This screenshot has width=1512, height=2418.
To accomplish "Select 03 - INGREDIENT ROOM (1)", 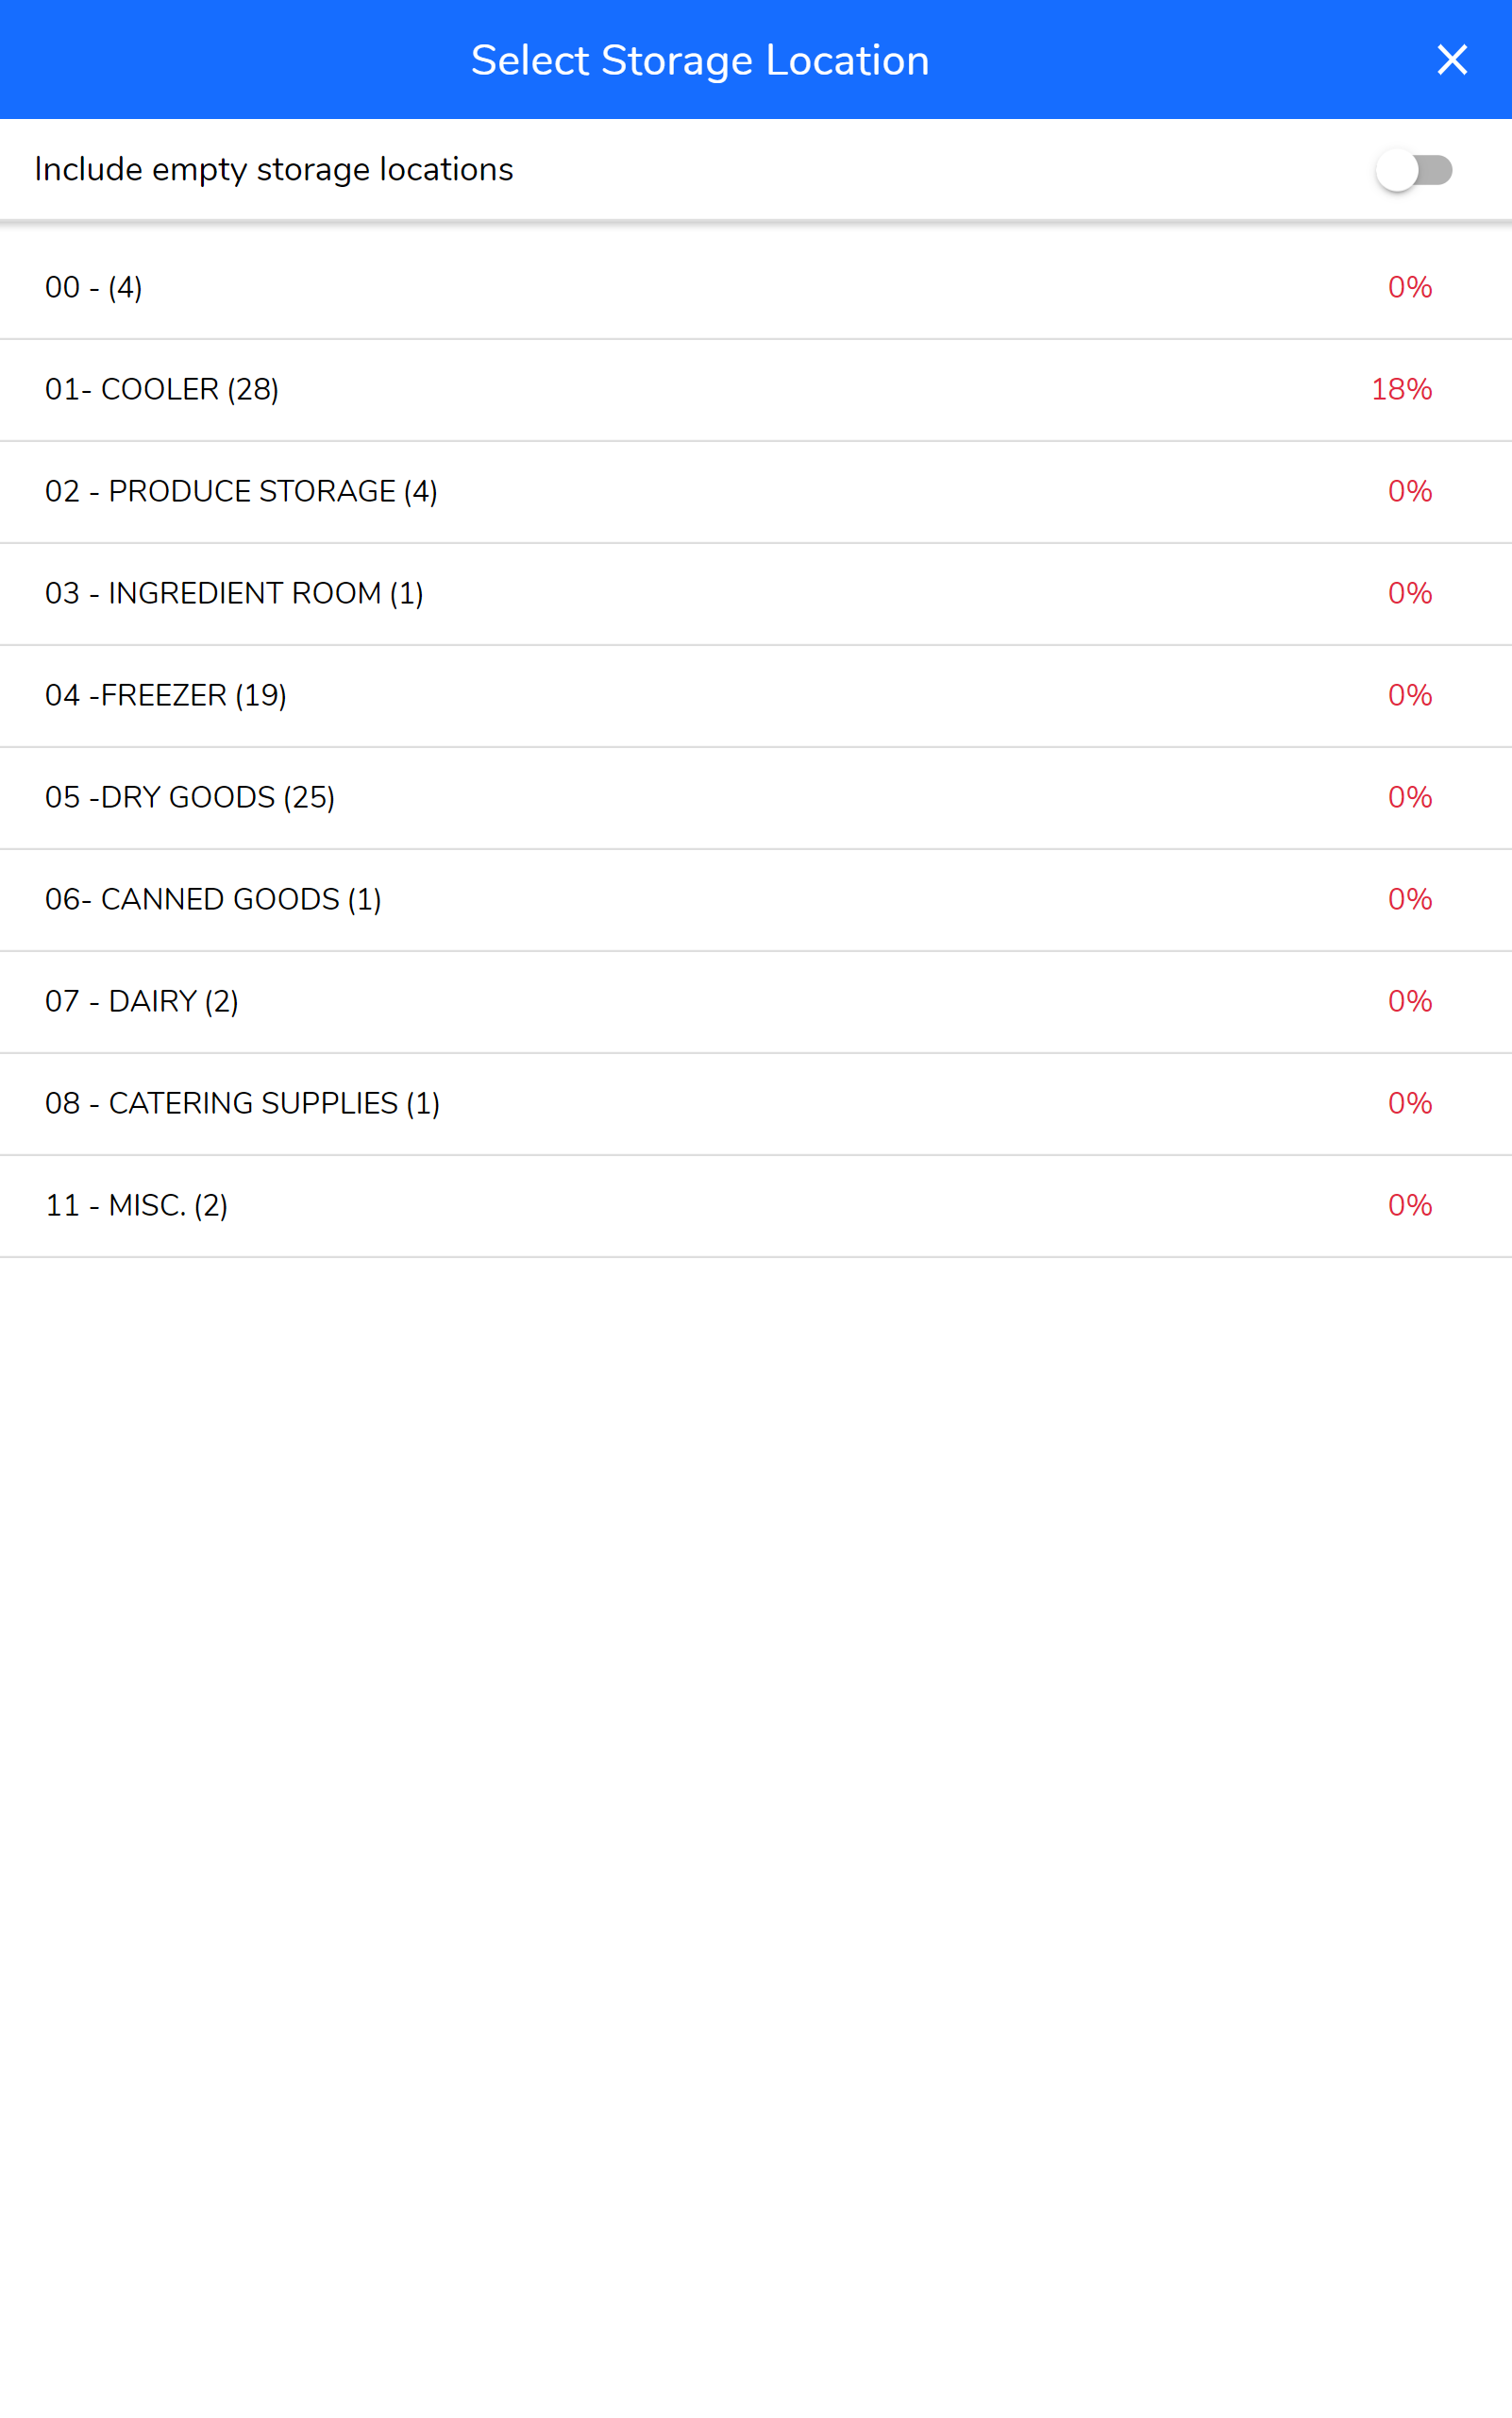I will 234,593.
